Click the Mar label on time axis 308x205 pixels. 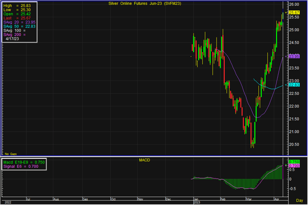click(x=249, y=198)
